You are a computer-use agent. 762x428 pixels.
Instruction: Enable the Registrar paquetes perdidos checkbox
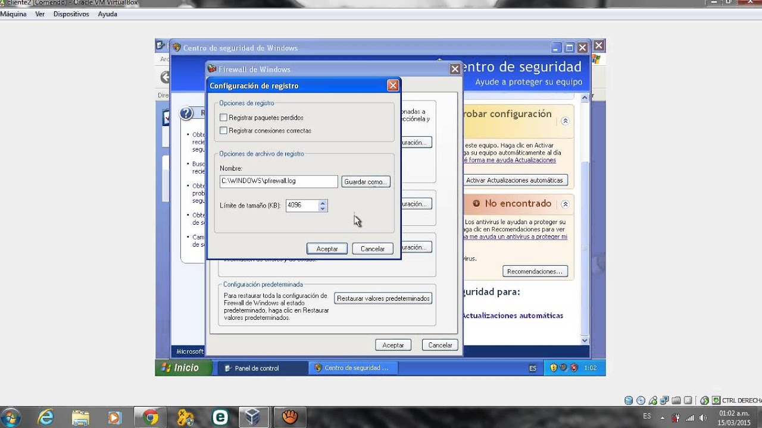[223, 118]
